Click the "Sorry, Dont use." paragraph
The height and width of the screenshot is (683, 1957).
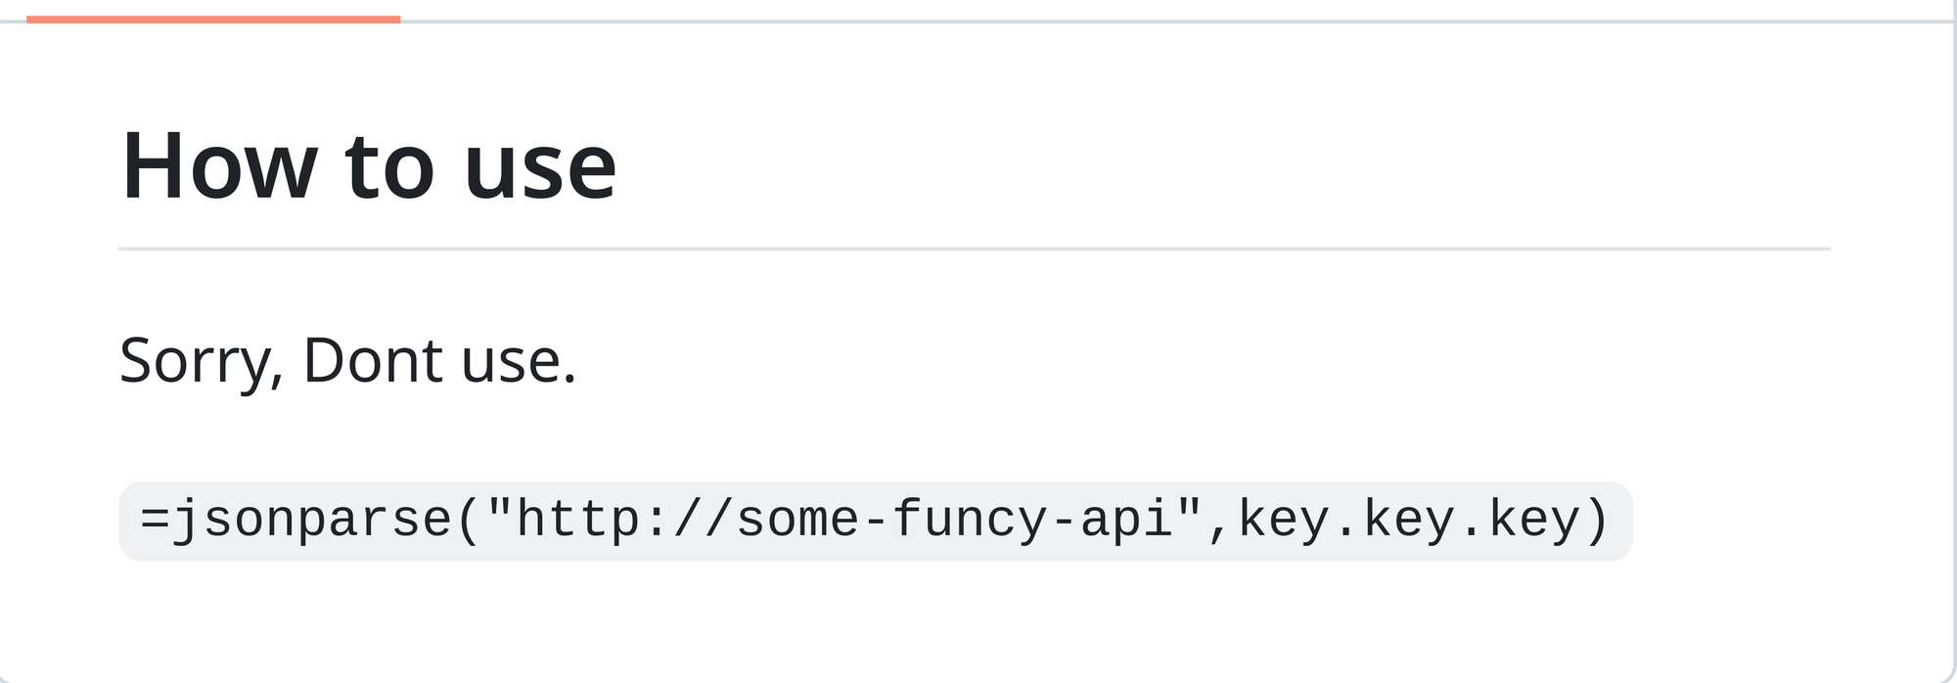[x=347, y=360]
